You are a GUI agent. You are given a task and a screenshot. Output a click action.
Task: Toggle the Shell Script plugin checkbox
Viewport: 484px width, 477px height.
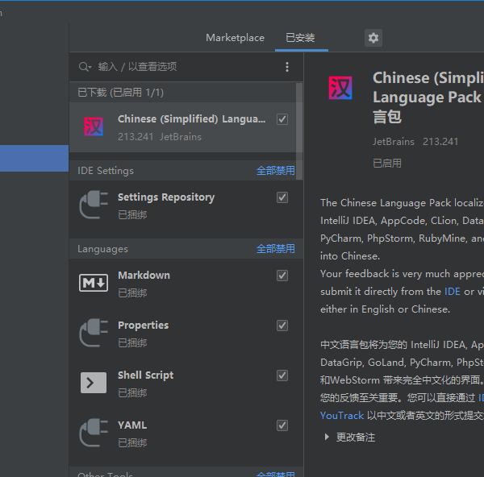[282, 375]
